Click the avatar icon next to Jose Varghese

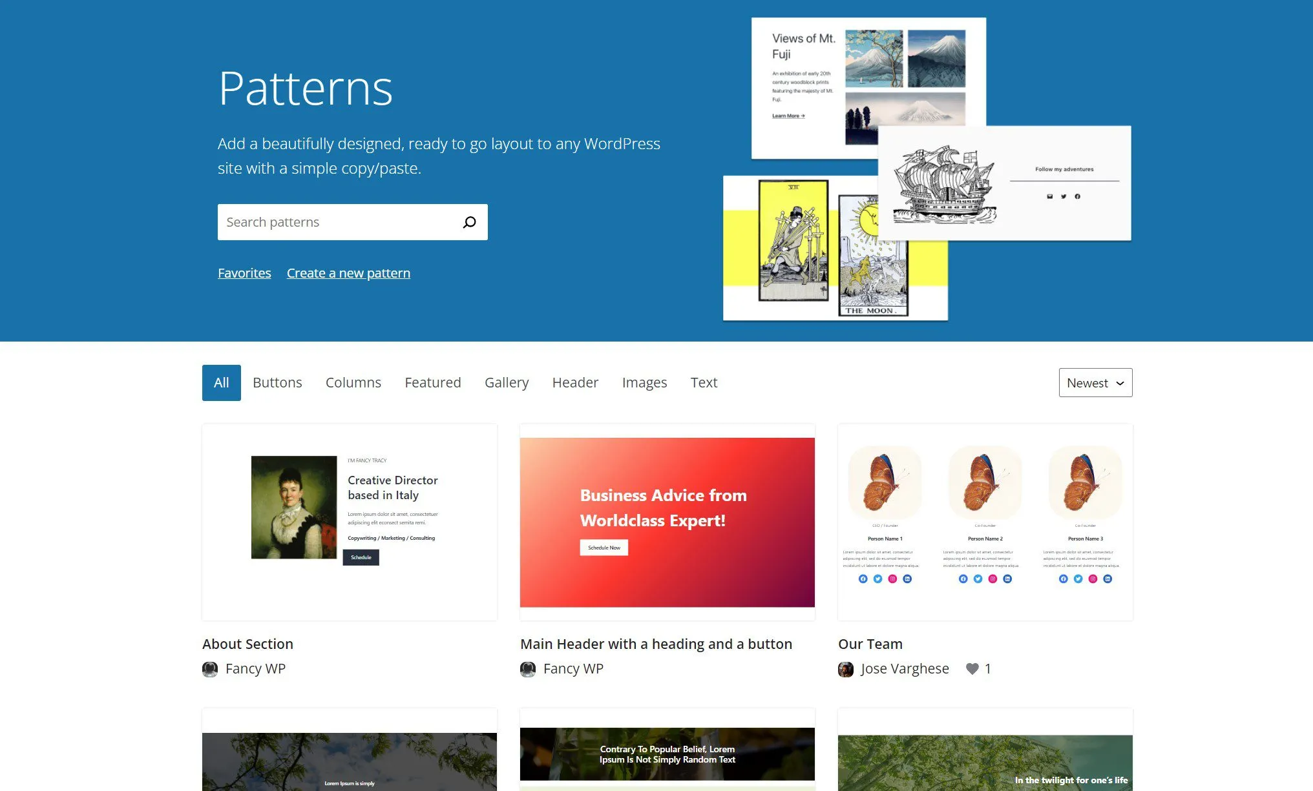[x=846, y=668]
